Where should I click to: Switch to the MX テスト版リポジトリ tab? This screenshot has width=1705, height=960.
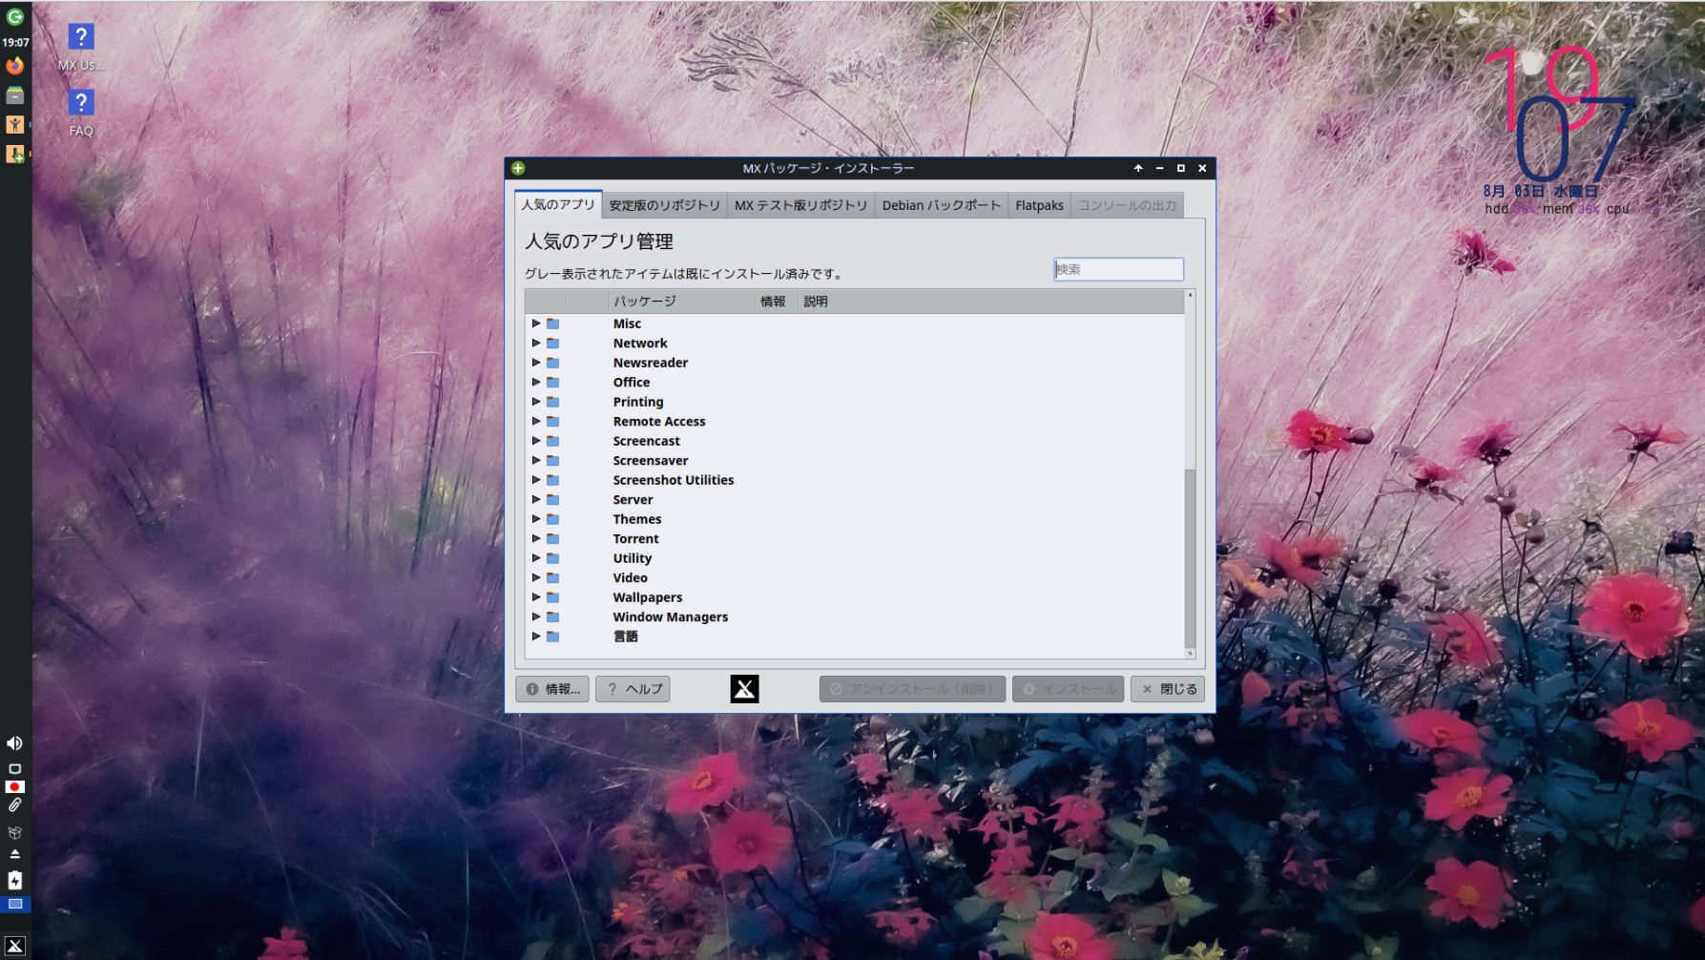[801, 205]
